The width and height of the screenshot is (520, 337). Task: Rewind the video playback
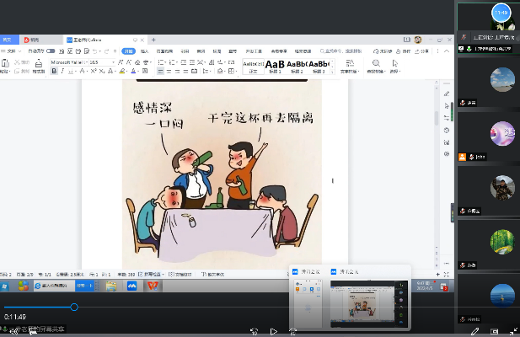(x=254, y=331)
